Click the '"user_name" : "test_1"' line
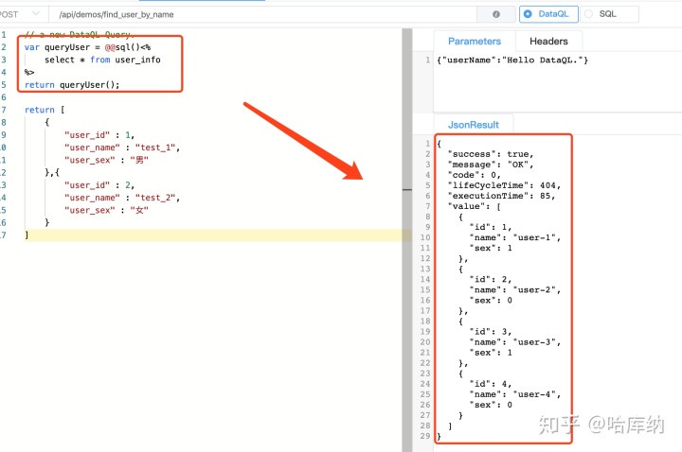 click(x=122, y=148)
